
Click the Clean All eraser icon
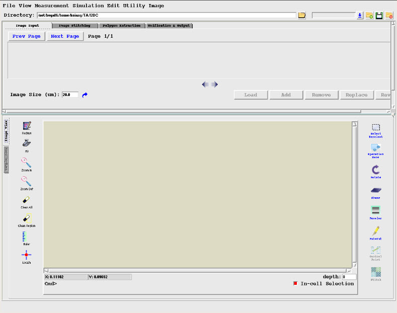click(27, 200)
